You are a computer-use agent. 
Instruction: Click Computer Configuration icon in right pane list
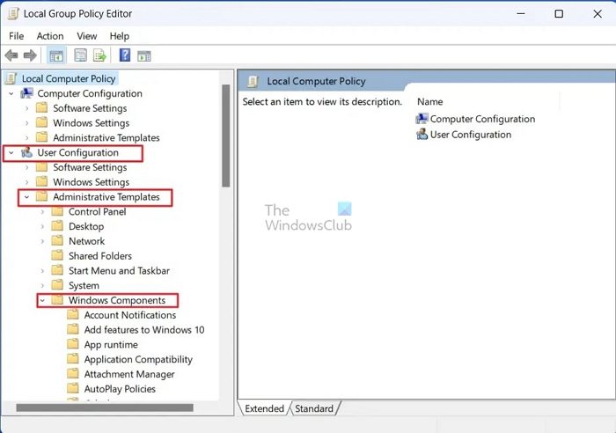(x=422, y=119)
